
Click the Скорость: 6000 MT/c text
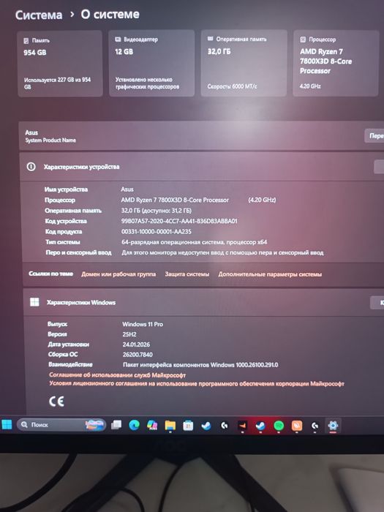(x=232, y=86)
